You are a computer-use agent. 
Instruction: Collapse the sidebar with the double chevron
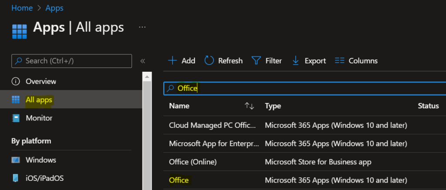pyautogui.click(x=143, y=61)
